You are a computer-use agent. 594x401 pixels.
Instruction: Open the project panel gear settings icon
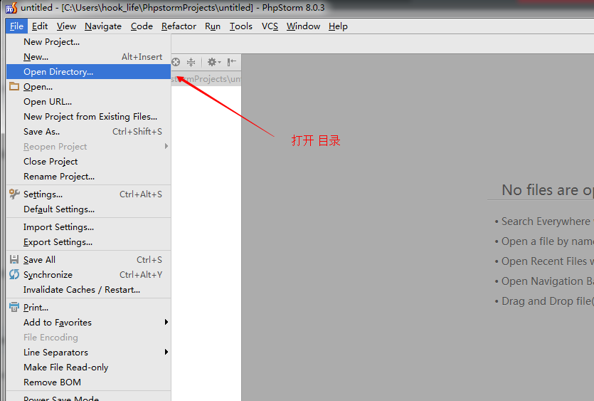pyautogui.click(x=213, y=62)
